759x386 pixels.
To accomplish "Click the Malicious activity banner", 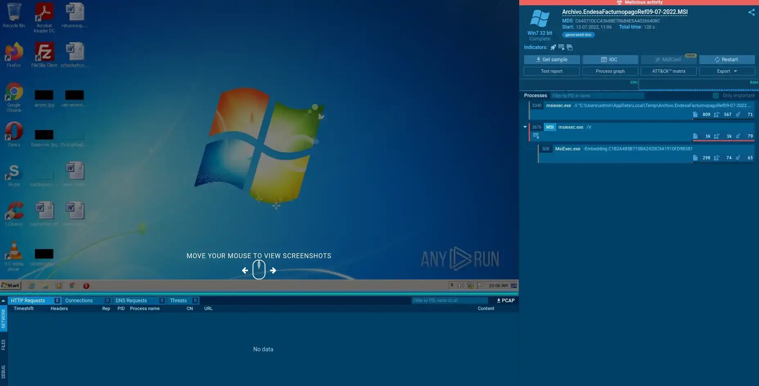I will click(x=639, y=2).
